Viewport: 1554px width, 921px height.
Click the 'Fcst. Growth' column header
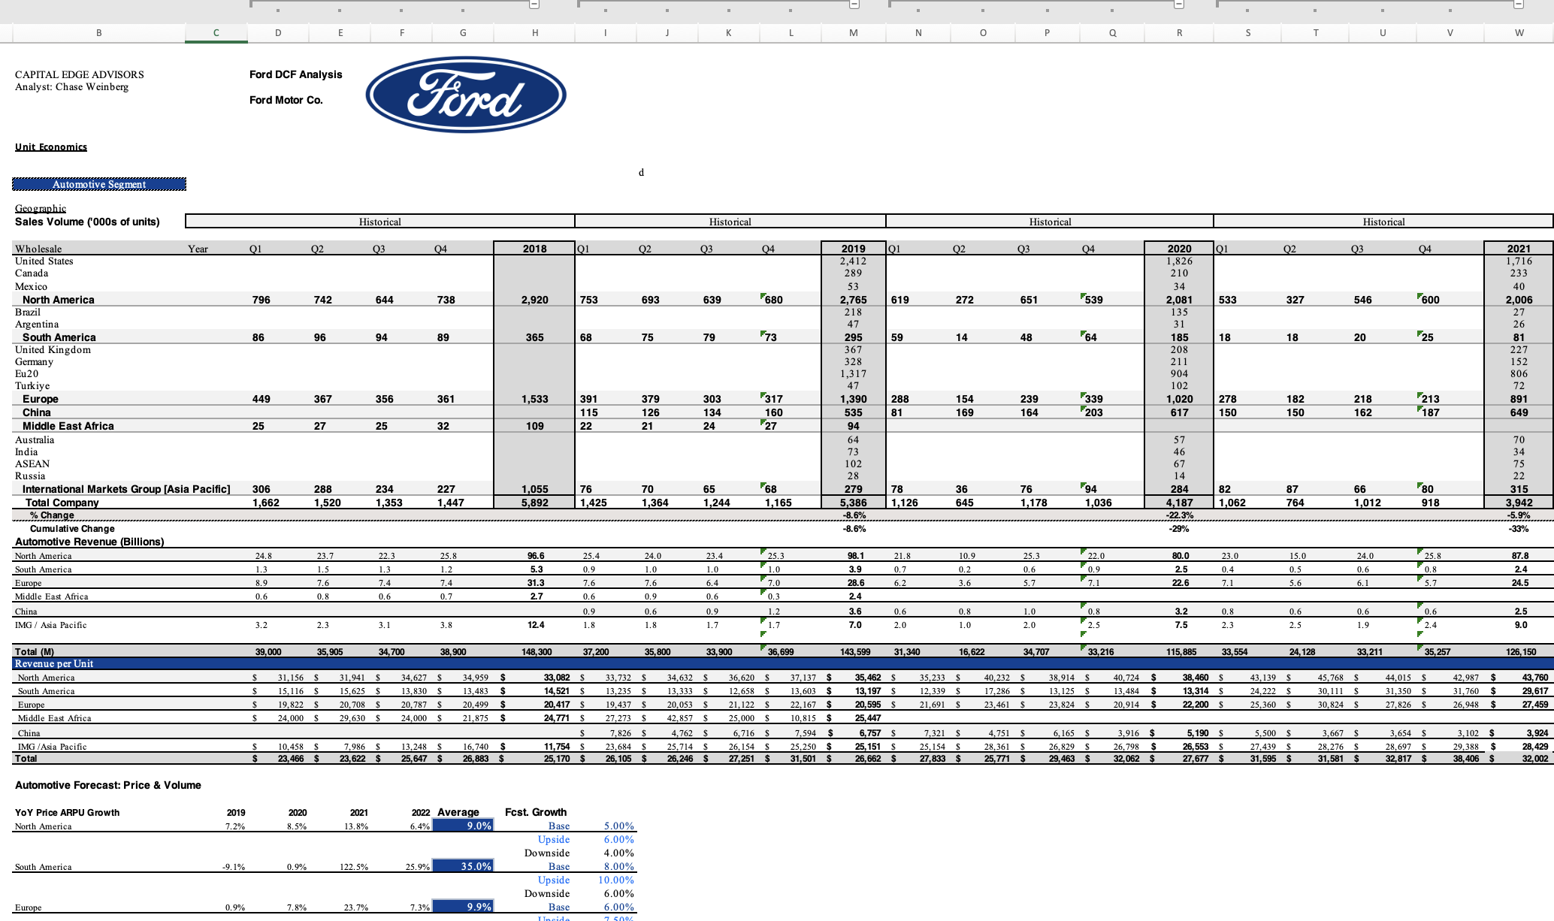(x=536, y=812)
